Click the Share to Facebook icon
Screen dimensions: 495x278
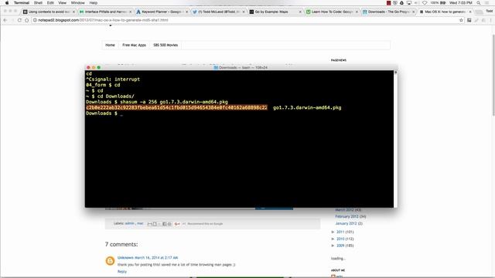[165, 224]
